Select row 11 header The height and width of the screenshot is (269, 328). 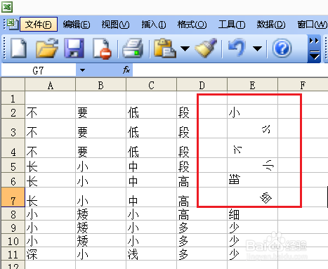13,254
